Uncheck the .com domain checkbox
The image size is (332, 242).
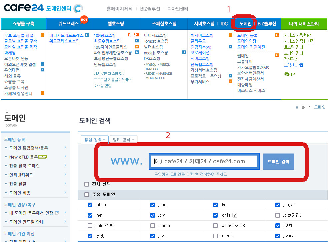153,205
